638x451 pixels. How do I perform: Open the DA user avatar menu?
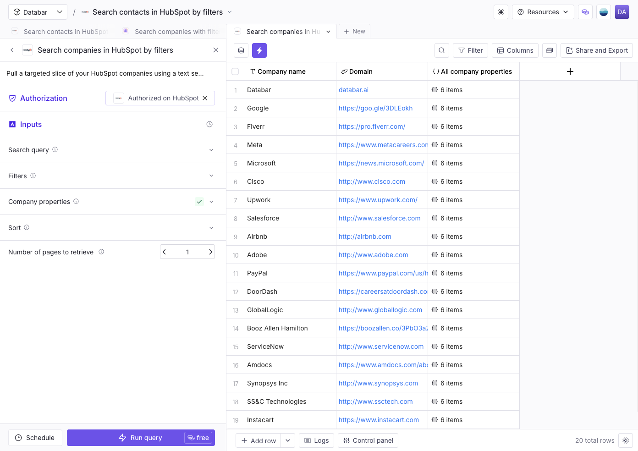(622, 12)
